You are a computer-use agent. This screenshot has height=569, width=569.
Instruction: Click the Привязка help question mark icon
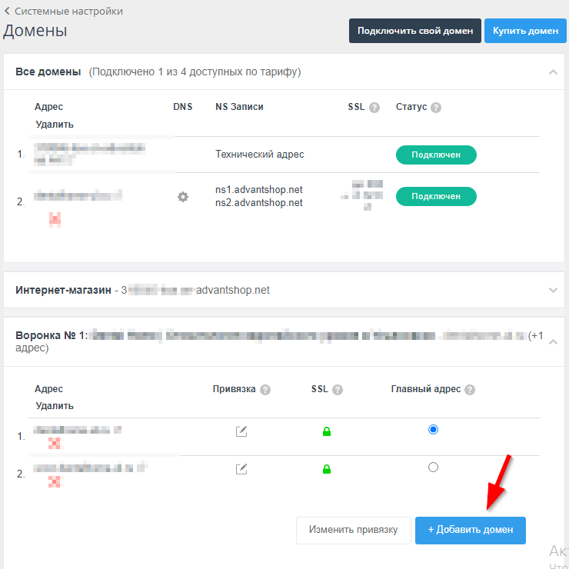pos(265,390)
